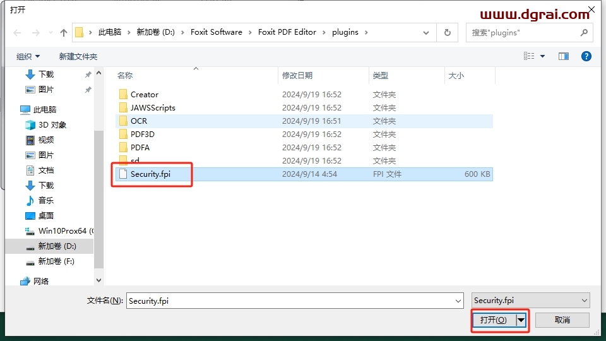Open 下载 under 此电脑
Viewport: 606px width, 341px height.
click(46, 186)
